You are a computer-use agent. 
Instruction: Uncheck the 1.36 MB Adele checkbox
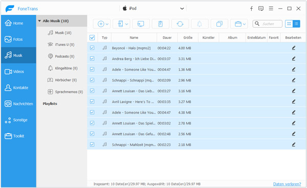pyautogui.click(x=92, y=69)
